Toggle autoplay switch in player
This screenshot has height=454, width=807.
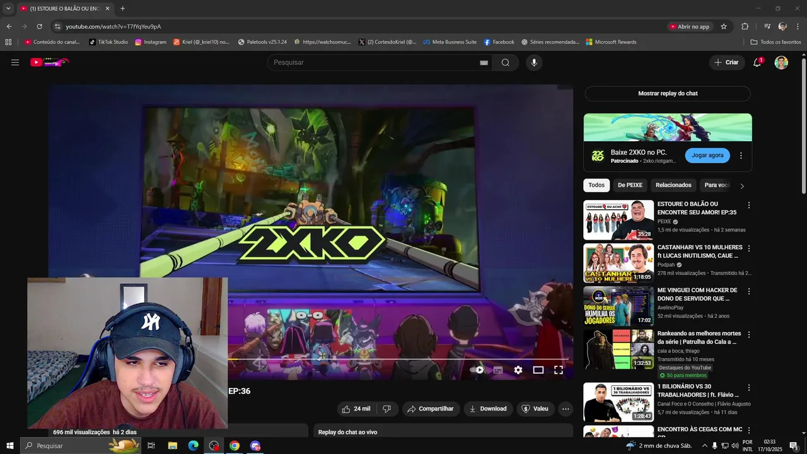[x=478, y=370]
